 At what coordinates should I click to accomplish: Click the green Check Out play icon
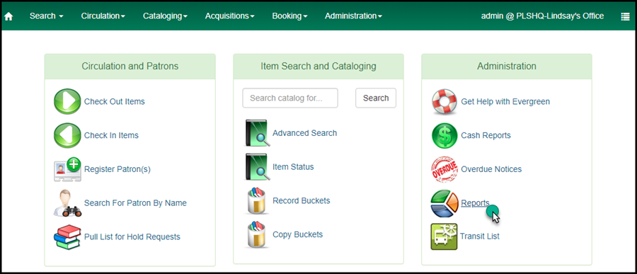(67, 101)
